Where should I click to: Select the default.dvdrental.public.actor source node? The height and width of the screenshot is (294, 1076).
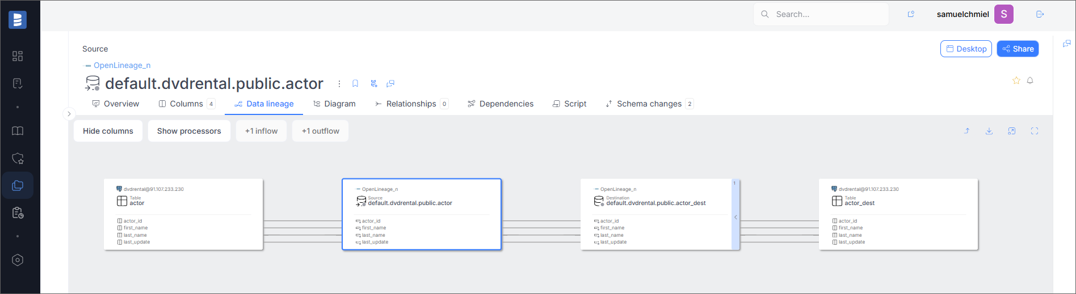coord(422,214)
